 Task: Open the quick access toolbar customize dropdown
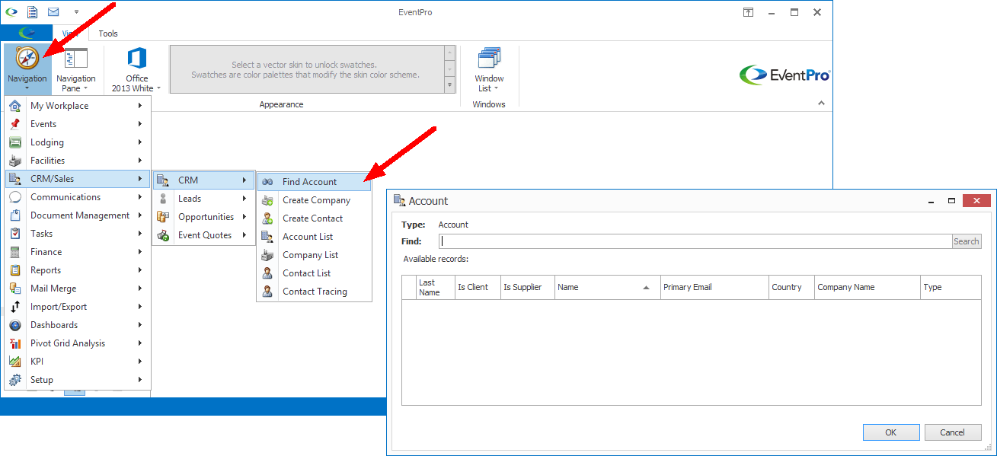[x=76, y=12]
